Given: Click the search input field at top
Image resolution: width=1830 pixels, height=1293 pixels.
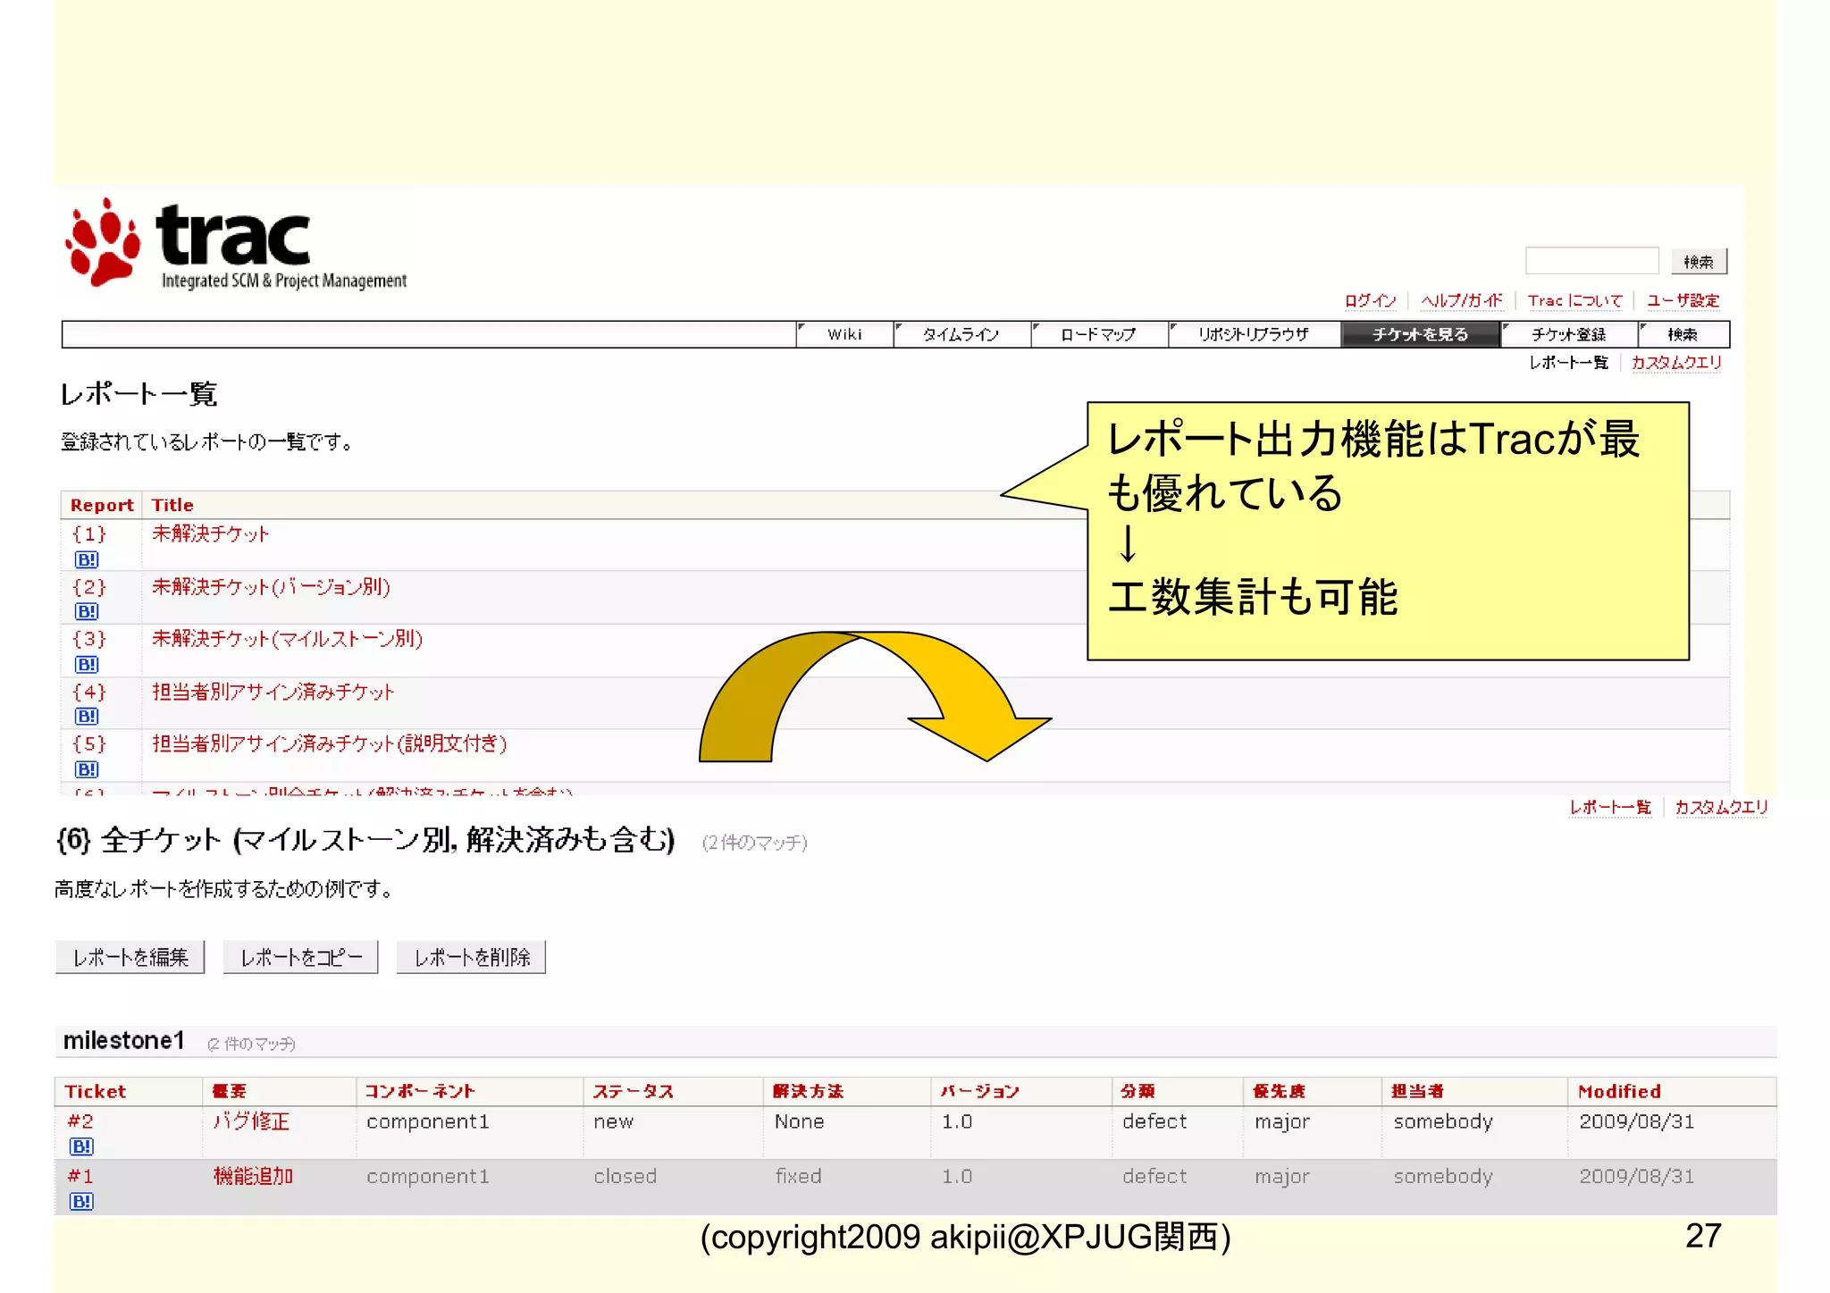Looking at the screenshot, I should [1592, 261].
